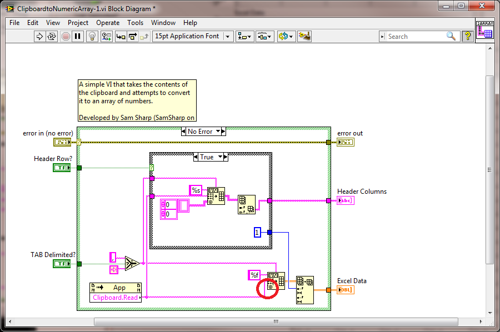
Task: Select the TAB Delimited? boolean terminal
Action: (x=62, y=264)
